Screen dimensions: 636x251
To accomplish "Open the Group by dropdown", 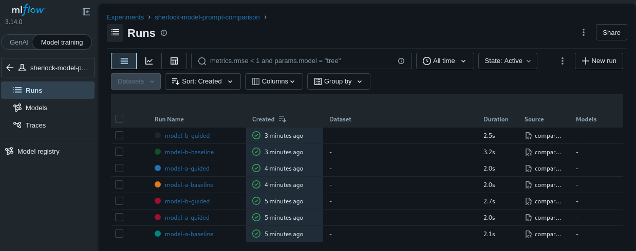I will (339, 81).
